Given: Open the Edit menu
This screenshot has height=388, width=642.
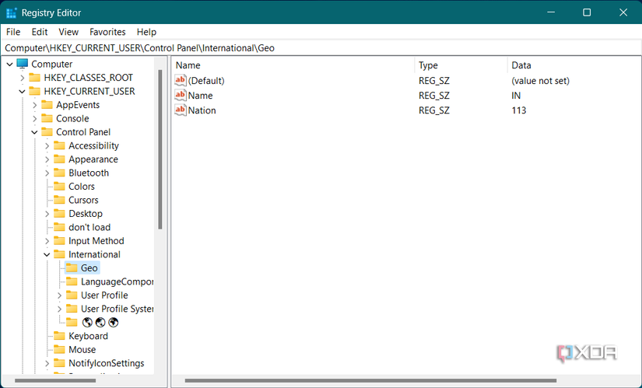Looking at the screenshot, I should click(40, 32).
